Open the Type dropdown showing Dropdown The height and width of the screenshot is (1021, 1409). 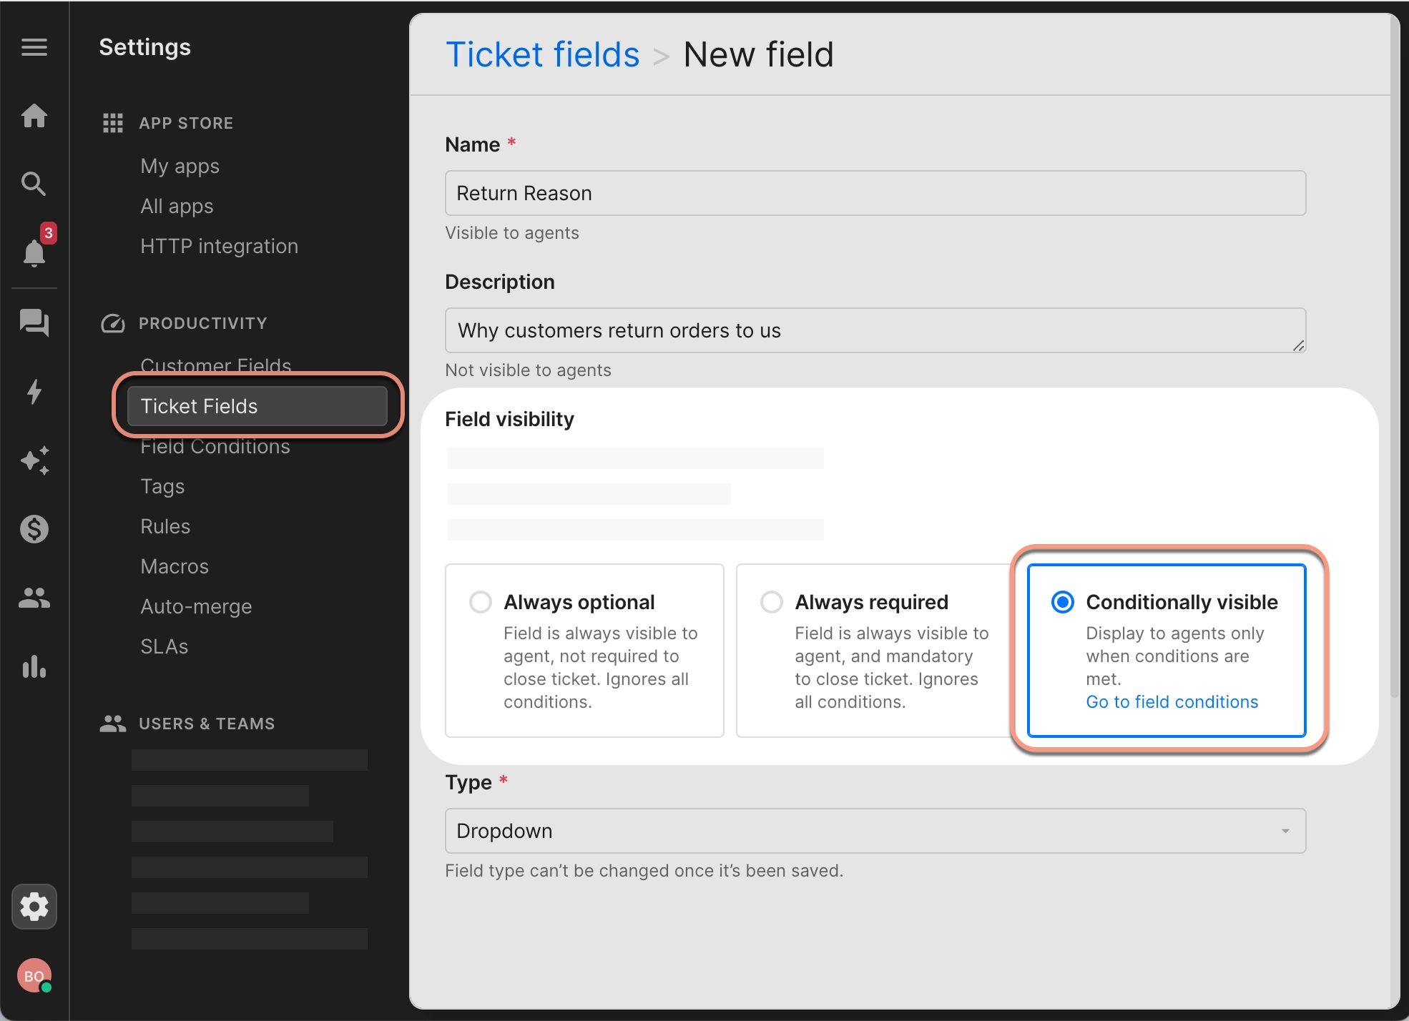click(875, 830)
